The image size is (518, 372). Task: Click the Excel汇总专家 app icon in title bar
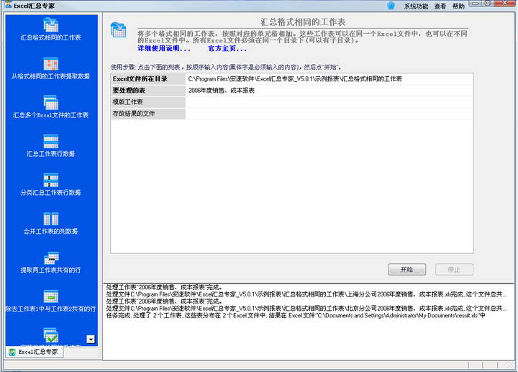[8, 5]
